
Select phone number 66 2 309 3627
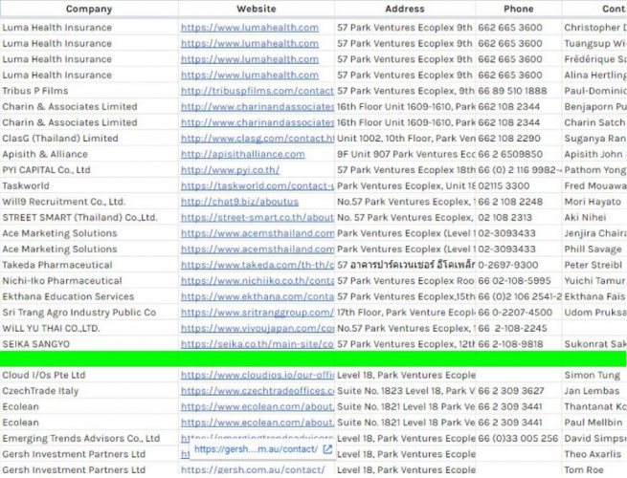coord(519,391)
